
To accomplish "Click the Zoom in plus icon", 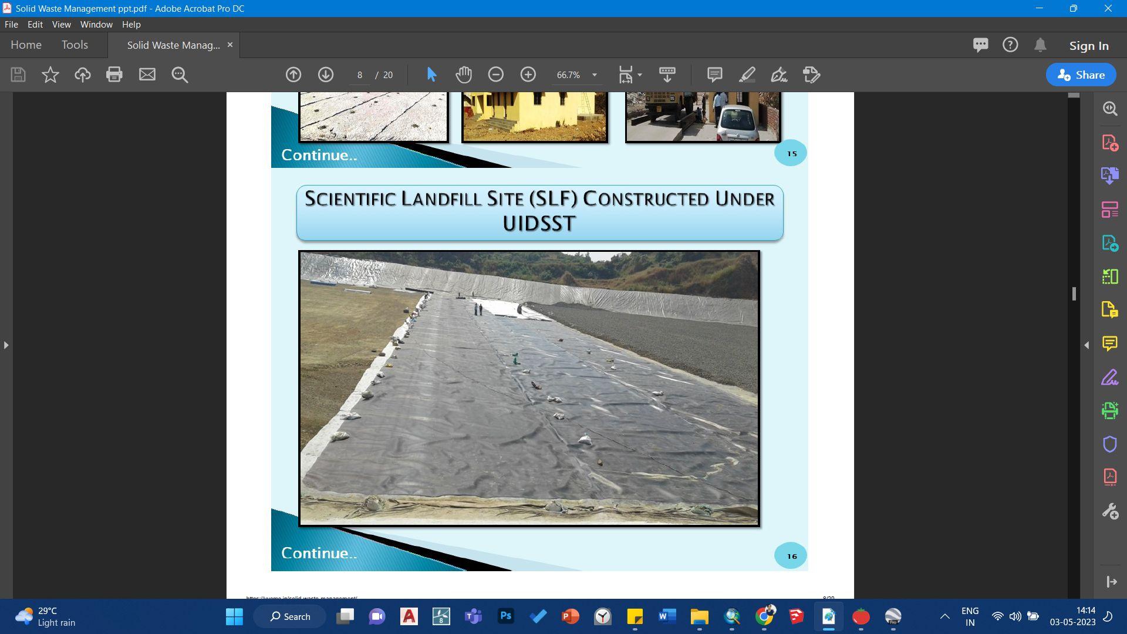I will [x=528, y=75].
